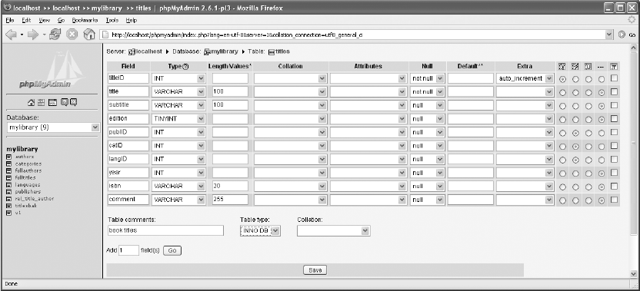The width and height of the screenshot is (640, 291).
Task: Select the Primary radio for publID row
Action: coord(562,133)
